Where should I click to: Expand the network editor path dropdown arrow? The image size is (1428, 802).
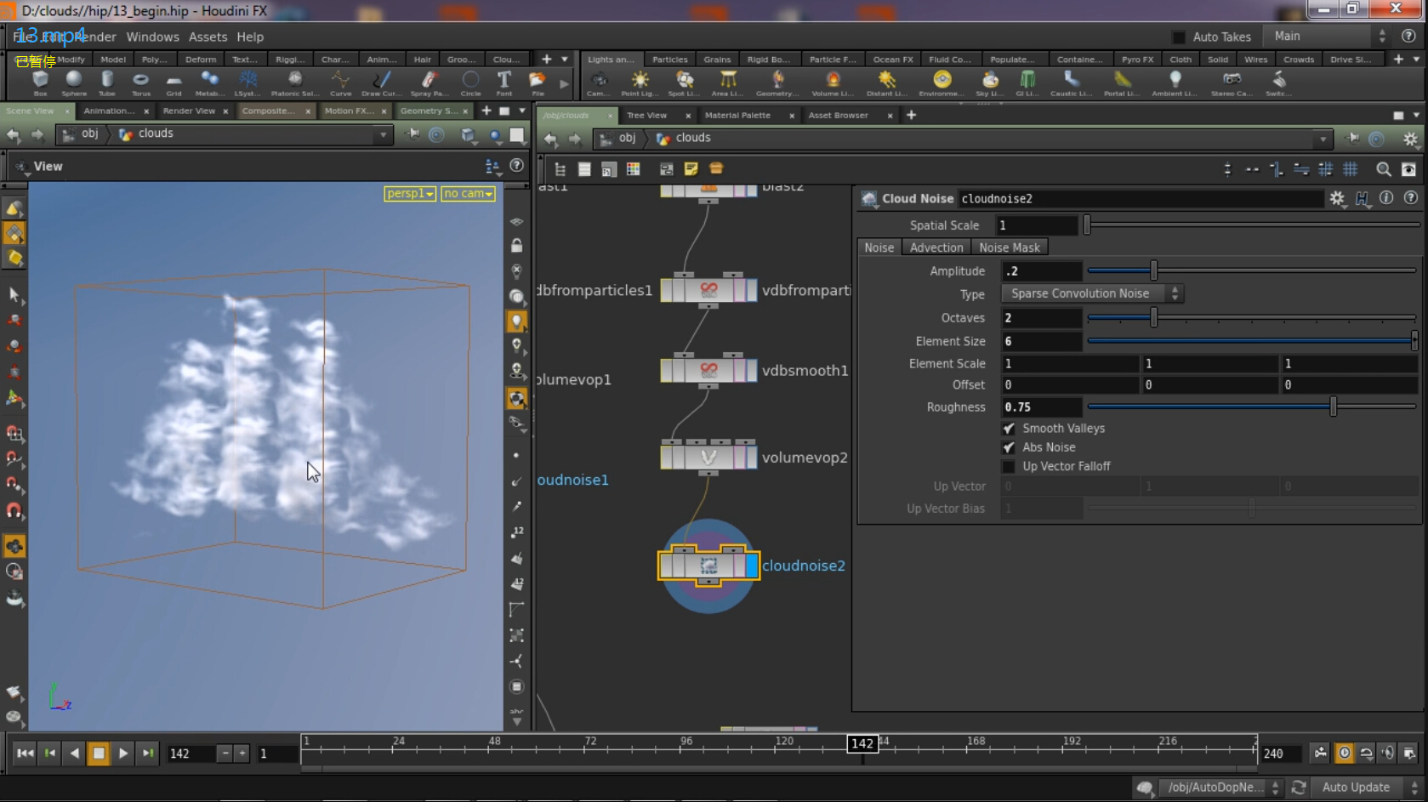tap(1322, 139)
